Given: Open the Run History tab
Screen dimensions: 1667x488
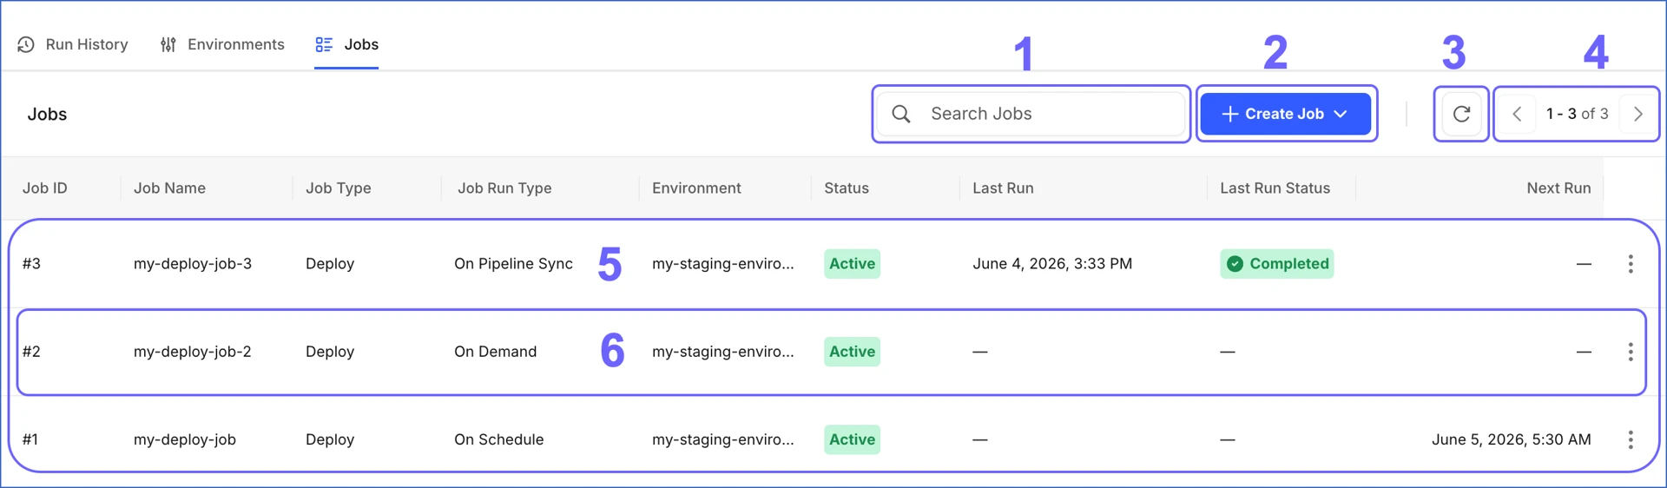Looking at the screenshot, I should coord(73,44).
